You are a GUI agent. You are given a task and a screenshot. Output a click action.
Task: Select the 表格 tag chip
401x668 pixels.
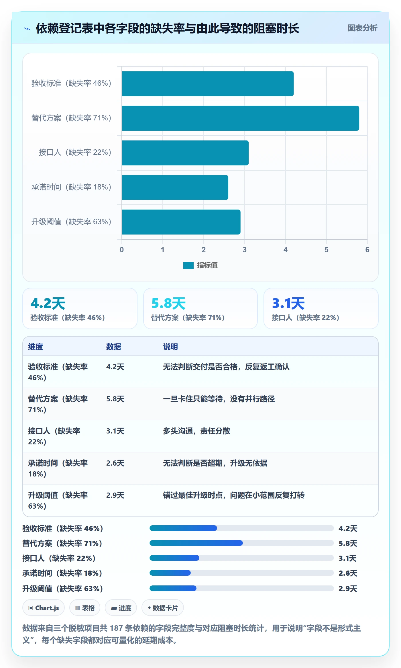85,608
